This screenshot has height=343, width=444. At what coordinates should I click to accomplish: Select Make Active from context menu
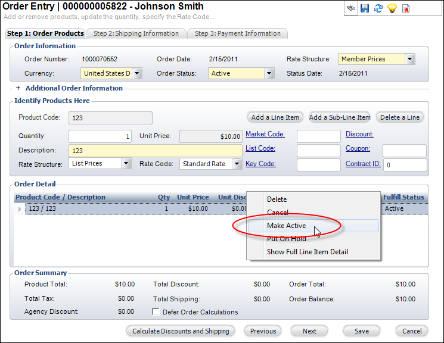point(286,226)
